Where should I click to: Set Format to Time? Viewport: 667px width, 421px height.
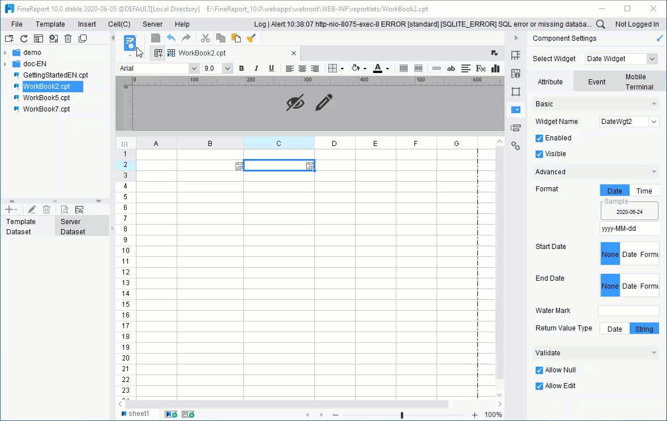pyautogui.click(x=644, y=191)
